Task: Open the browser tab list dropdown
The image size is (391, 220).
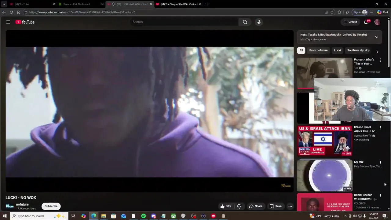Action: pos(4,4)
